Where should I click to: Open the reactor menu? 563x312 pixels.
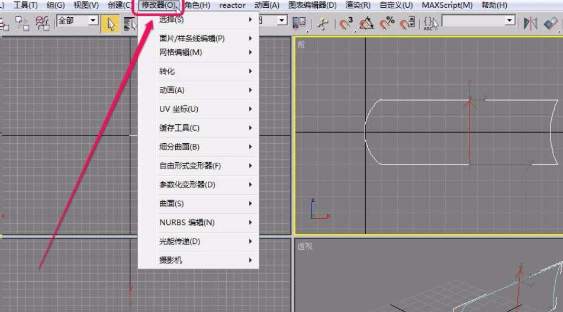coord(232,5)
